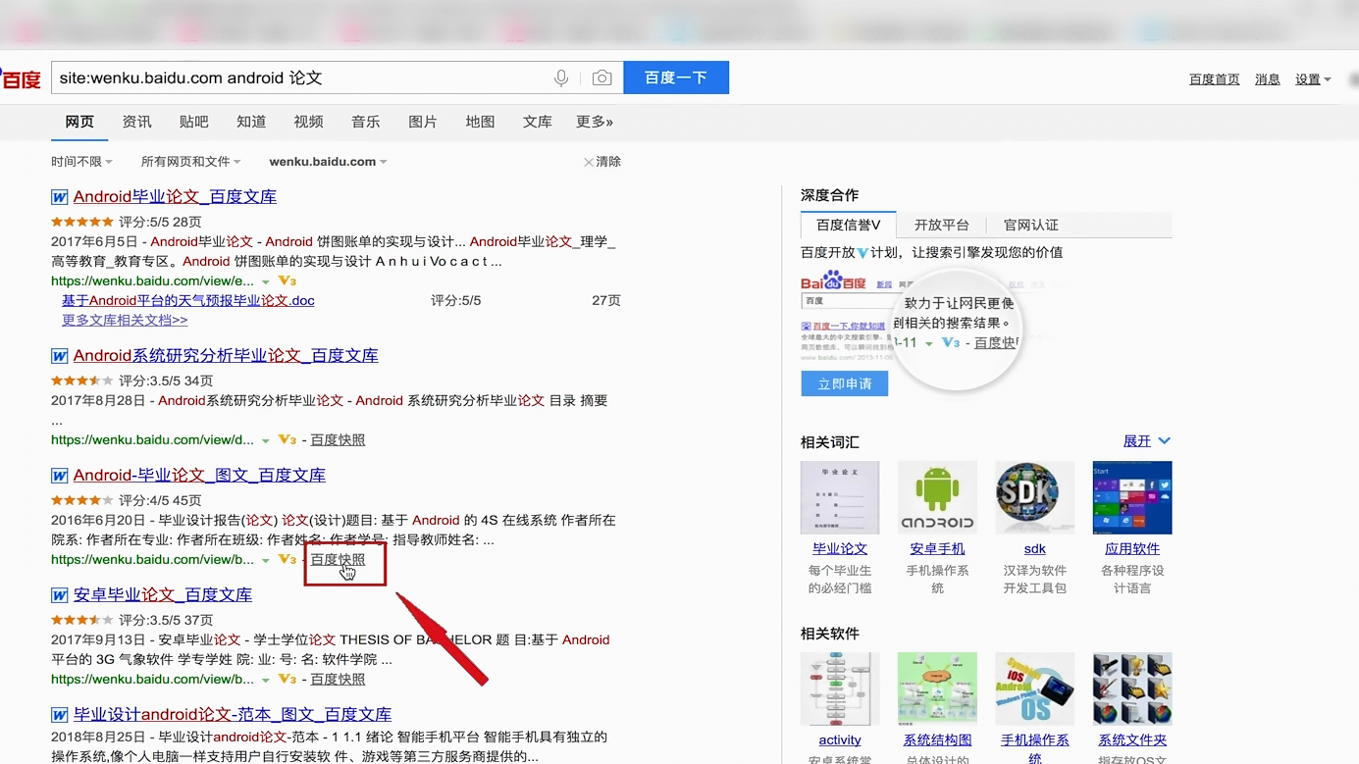Screen dimensions: 1359x764
Task: Click the camera image search icon
Action: click(x=602, y=77)
